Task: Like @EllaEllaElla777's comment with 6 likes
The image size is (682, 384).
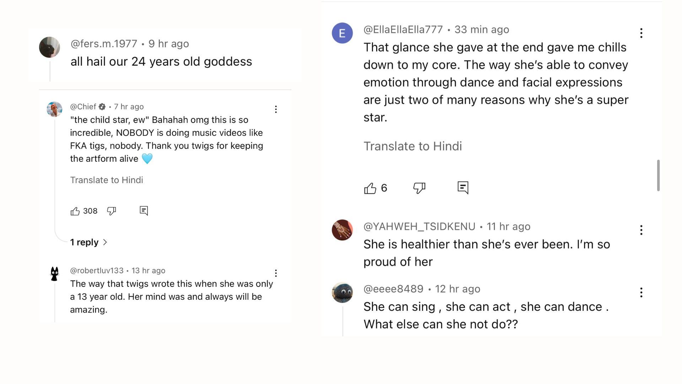Action: coord(370,188)
